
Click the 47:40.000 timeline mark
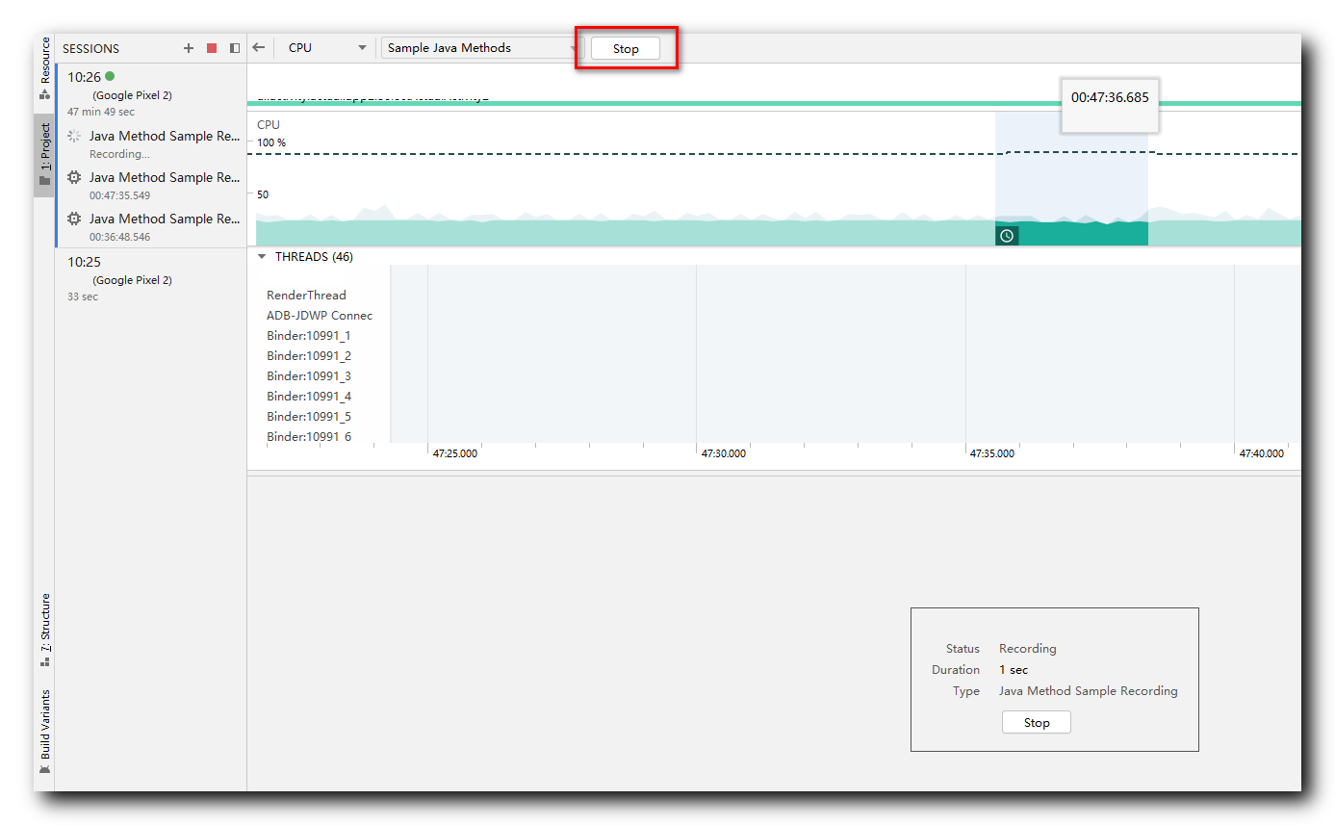pos(1261,453)
